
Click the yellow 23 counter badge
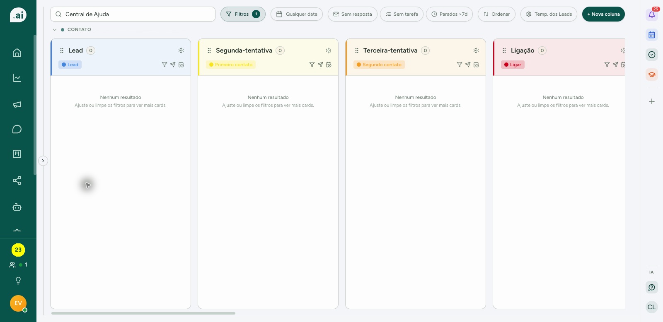pyautogui.click(x=18, y=250)
